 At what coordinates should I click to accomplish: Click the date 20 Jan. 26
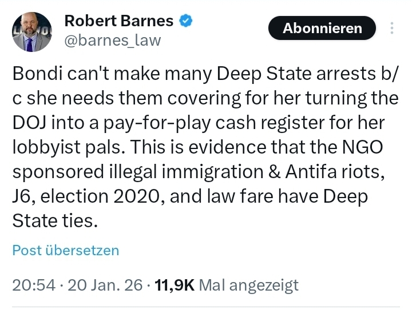point(105,285)
